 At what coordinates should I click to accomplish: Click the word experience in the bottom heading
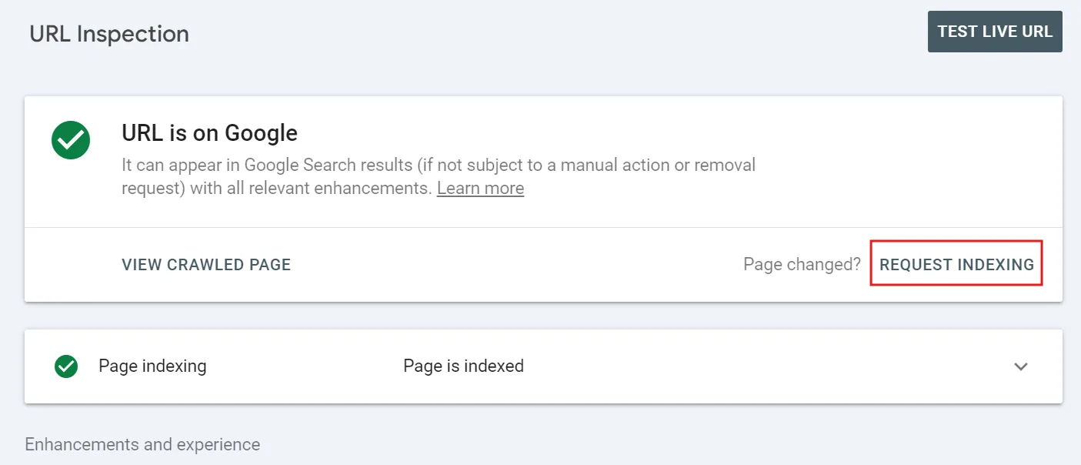tap(219, 445)
